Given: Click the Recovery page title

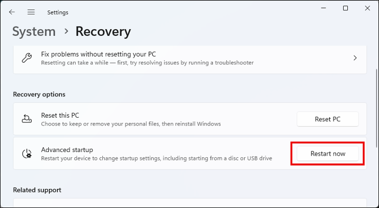Looking at the screenshot, I should (x=103, y=32).
